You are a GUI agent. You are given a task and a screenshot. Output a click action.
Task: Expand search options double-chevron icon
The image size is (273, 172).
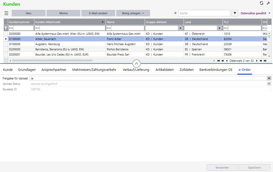(x=175, y=13)
